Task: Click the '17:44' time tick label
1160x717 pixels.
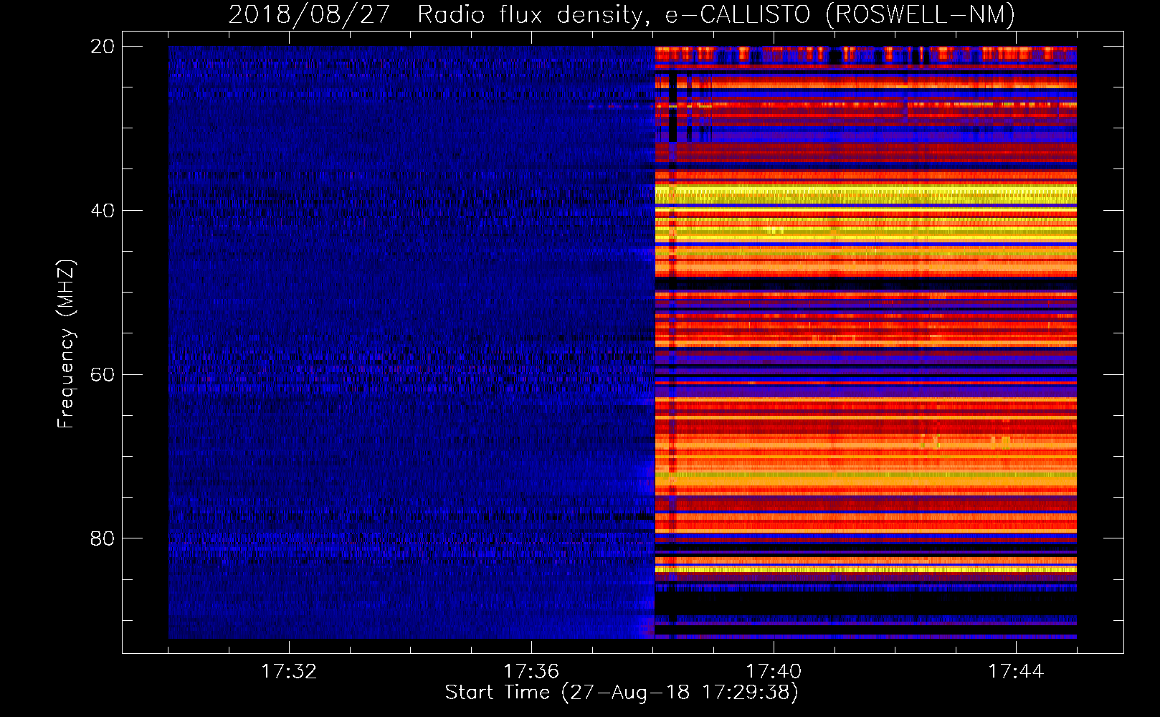Action: click(1016, 672)
